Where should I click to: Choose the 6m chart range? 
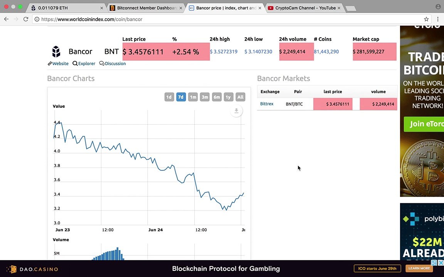217,97
